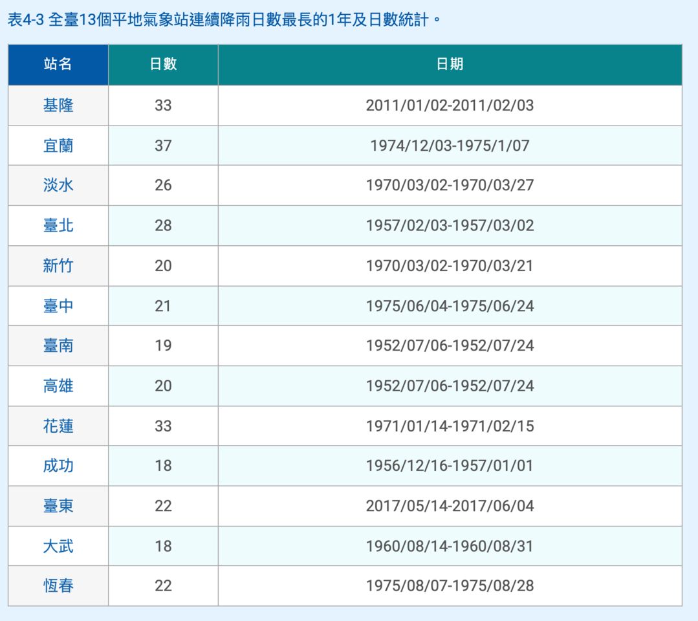The width and height of the screenshot is (698, 621).
Task: Open the 臺東 station link
Action: (x=58, y=506)
